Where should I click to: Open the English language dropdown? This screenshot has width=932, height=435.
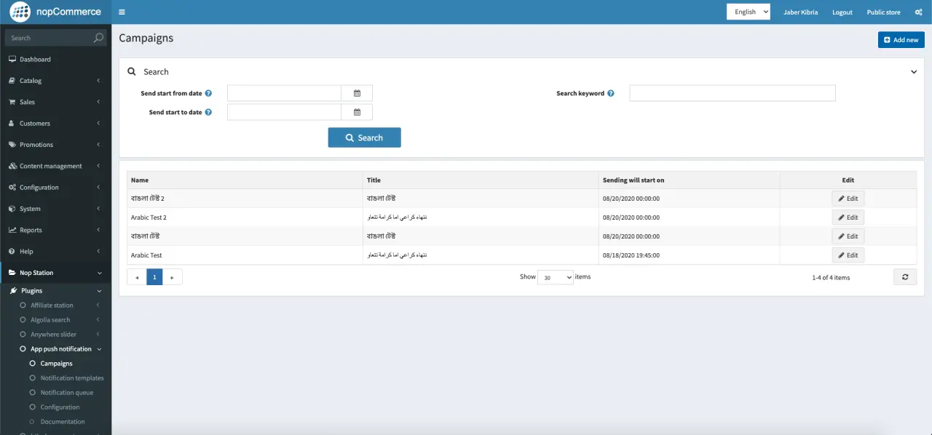coord(749,12)
